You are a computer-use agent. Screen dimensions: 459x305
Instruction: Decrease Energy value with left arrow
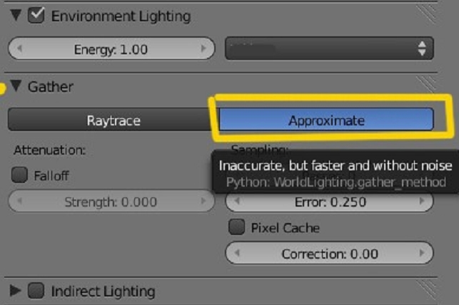tap(19, 49)
